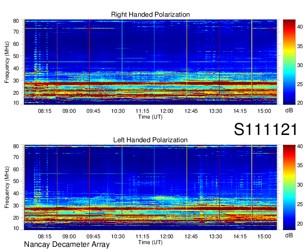Image resolution: width=308 pixels, height=250 pixels.
Task: Select the 11:15 time tick under Left Handed plot
Action: [142, 236]
